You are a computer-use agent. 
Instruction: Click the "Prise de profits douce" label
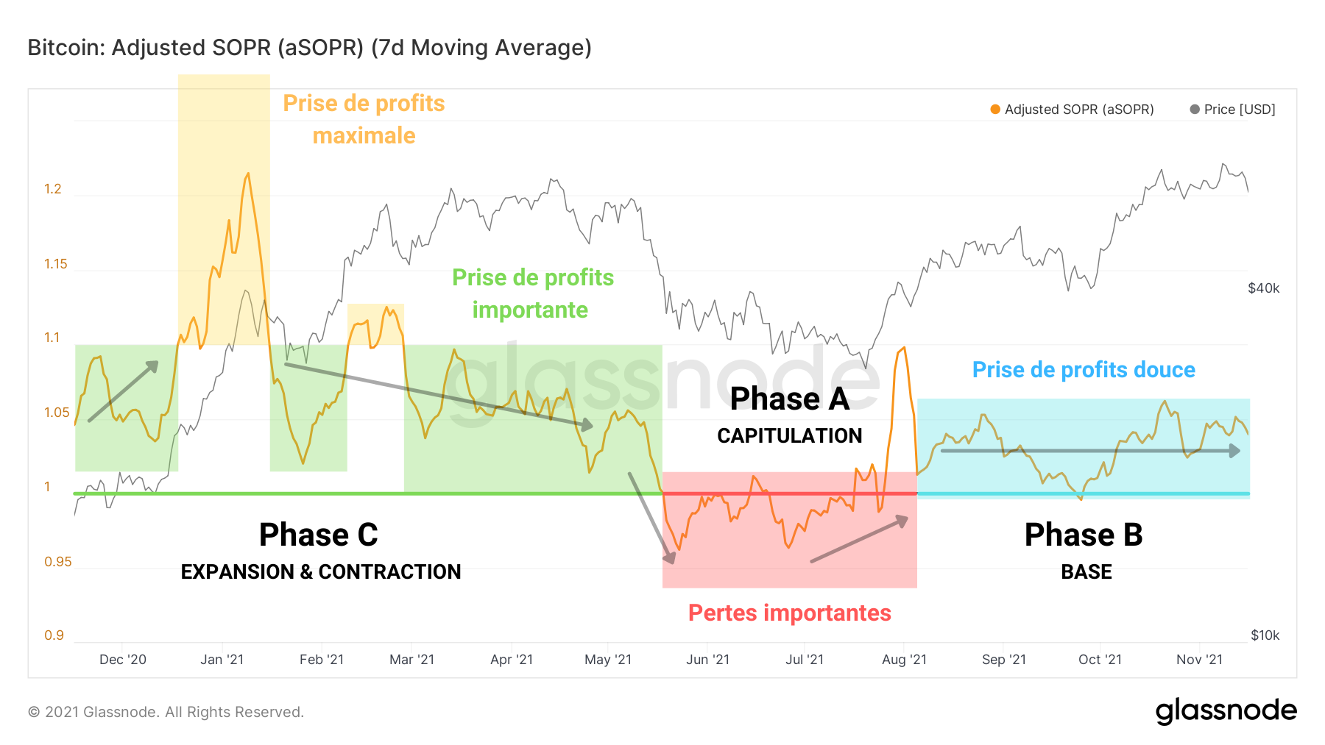click(x=1084, y=370)
